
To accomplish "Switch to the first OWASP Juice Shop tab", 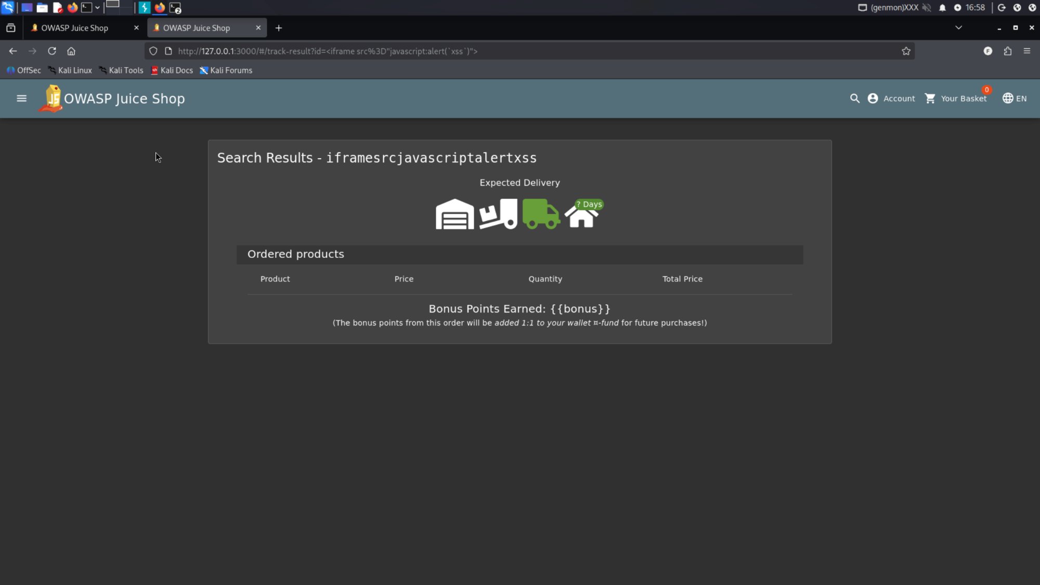I will point(85,28).
